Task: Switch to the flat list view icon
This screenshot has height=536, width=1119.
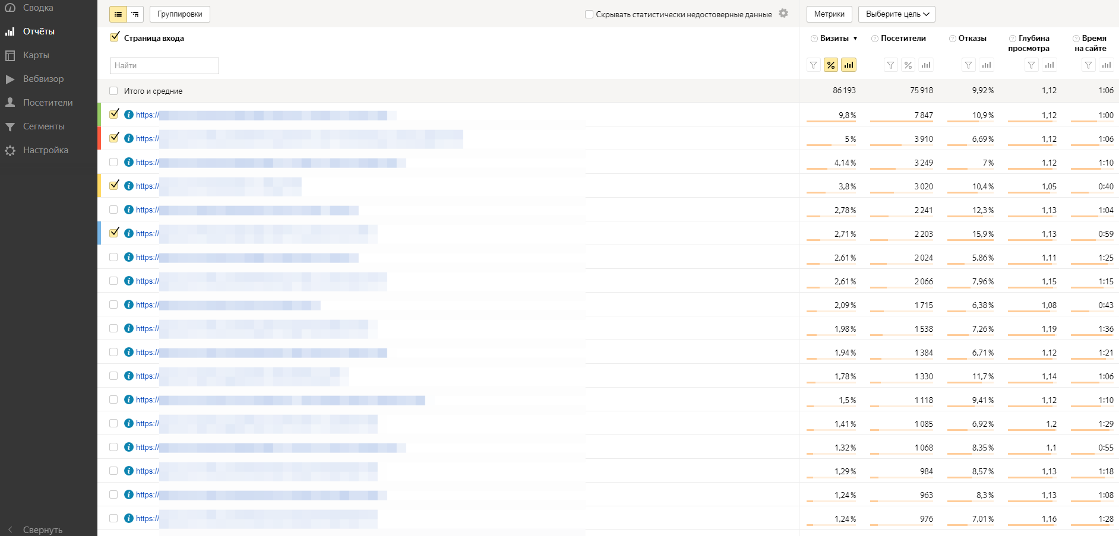Action: (x=118, y=14)
